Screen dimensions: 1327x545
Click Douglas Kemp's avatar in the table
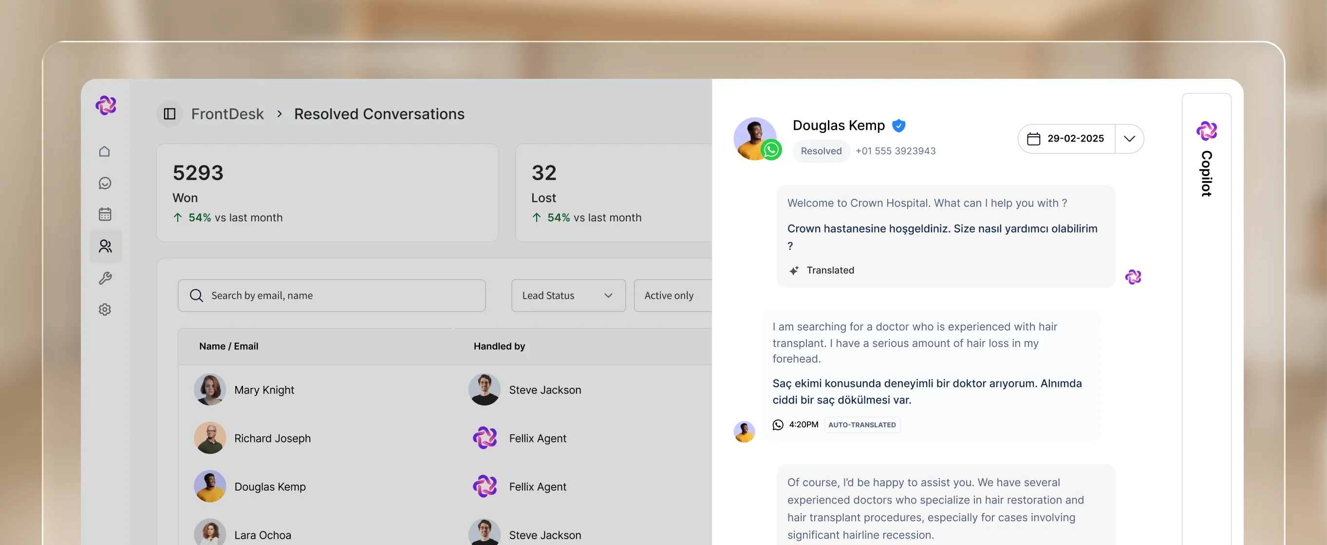click(210, 486)
